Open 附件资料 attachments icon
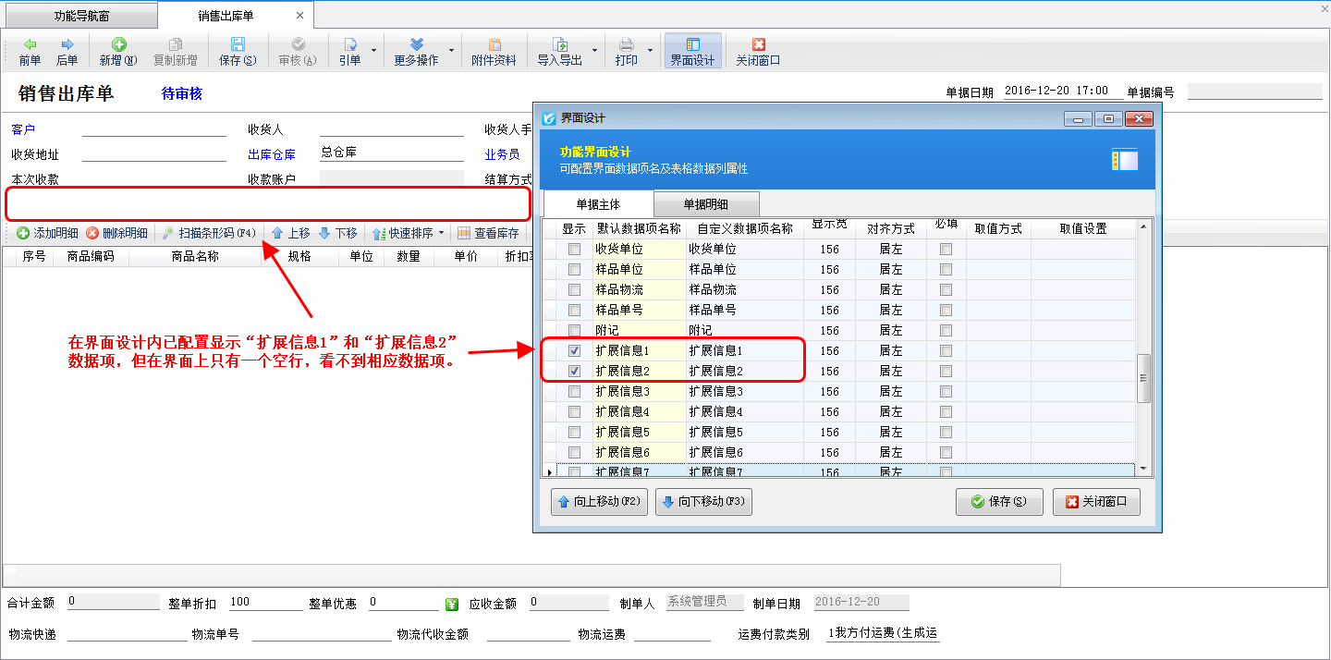 click(494, 44)
